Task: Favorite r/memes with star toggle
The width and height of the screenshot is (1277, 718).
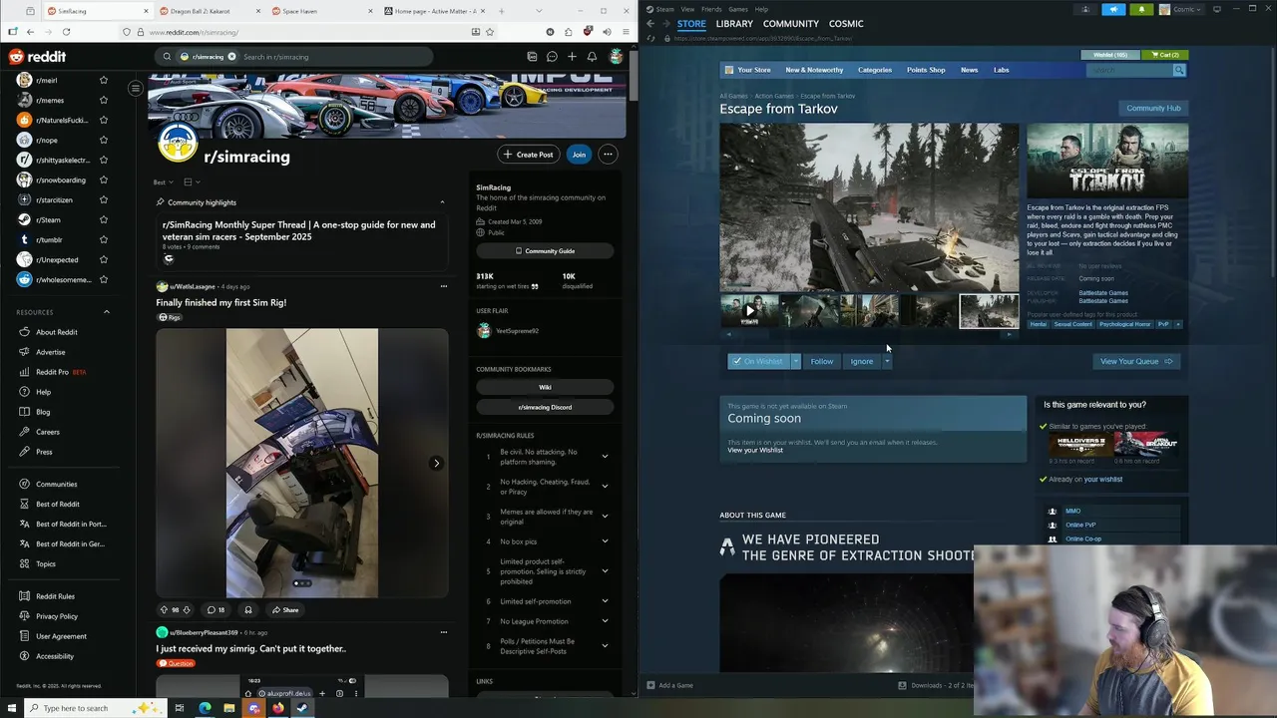Action: tap(103, 100)
